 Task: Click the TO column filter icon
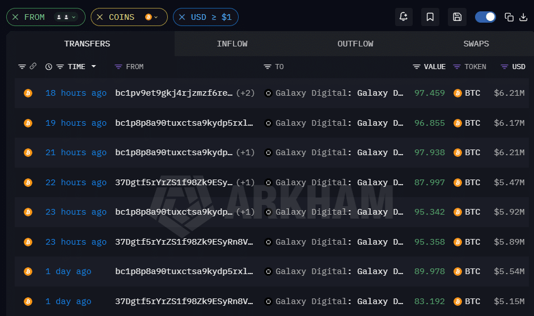pyautogui.click(x=268, y=67)
